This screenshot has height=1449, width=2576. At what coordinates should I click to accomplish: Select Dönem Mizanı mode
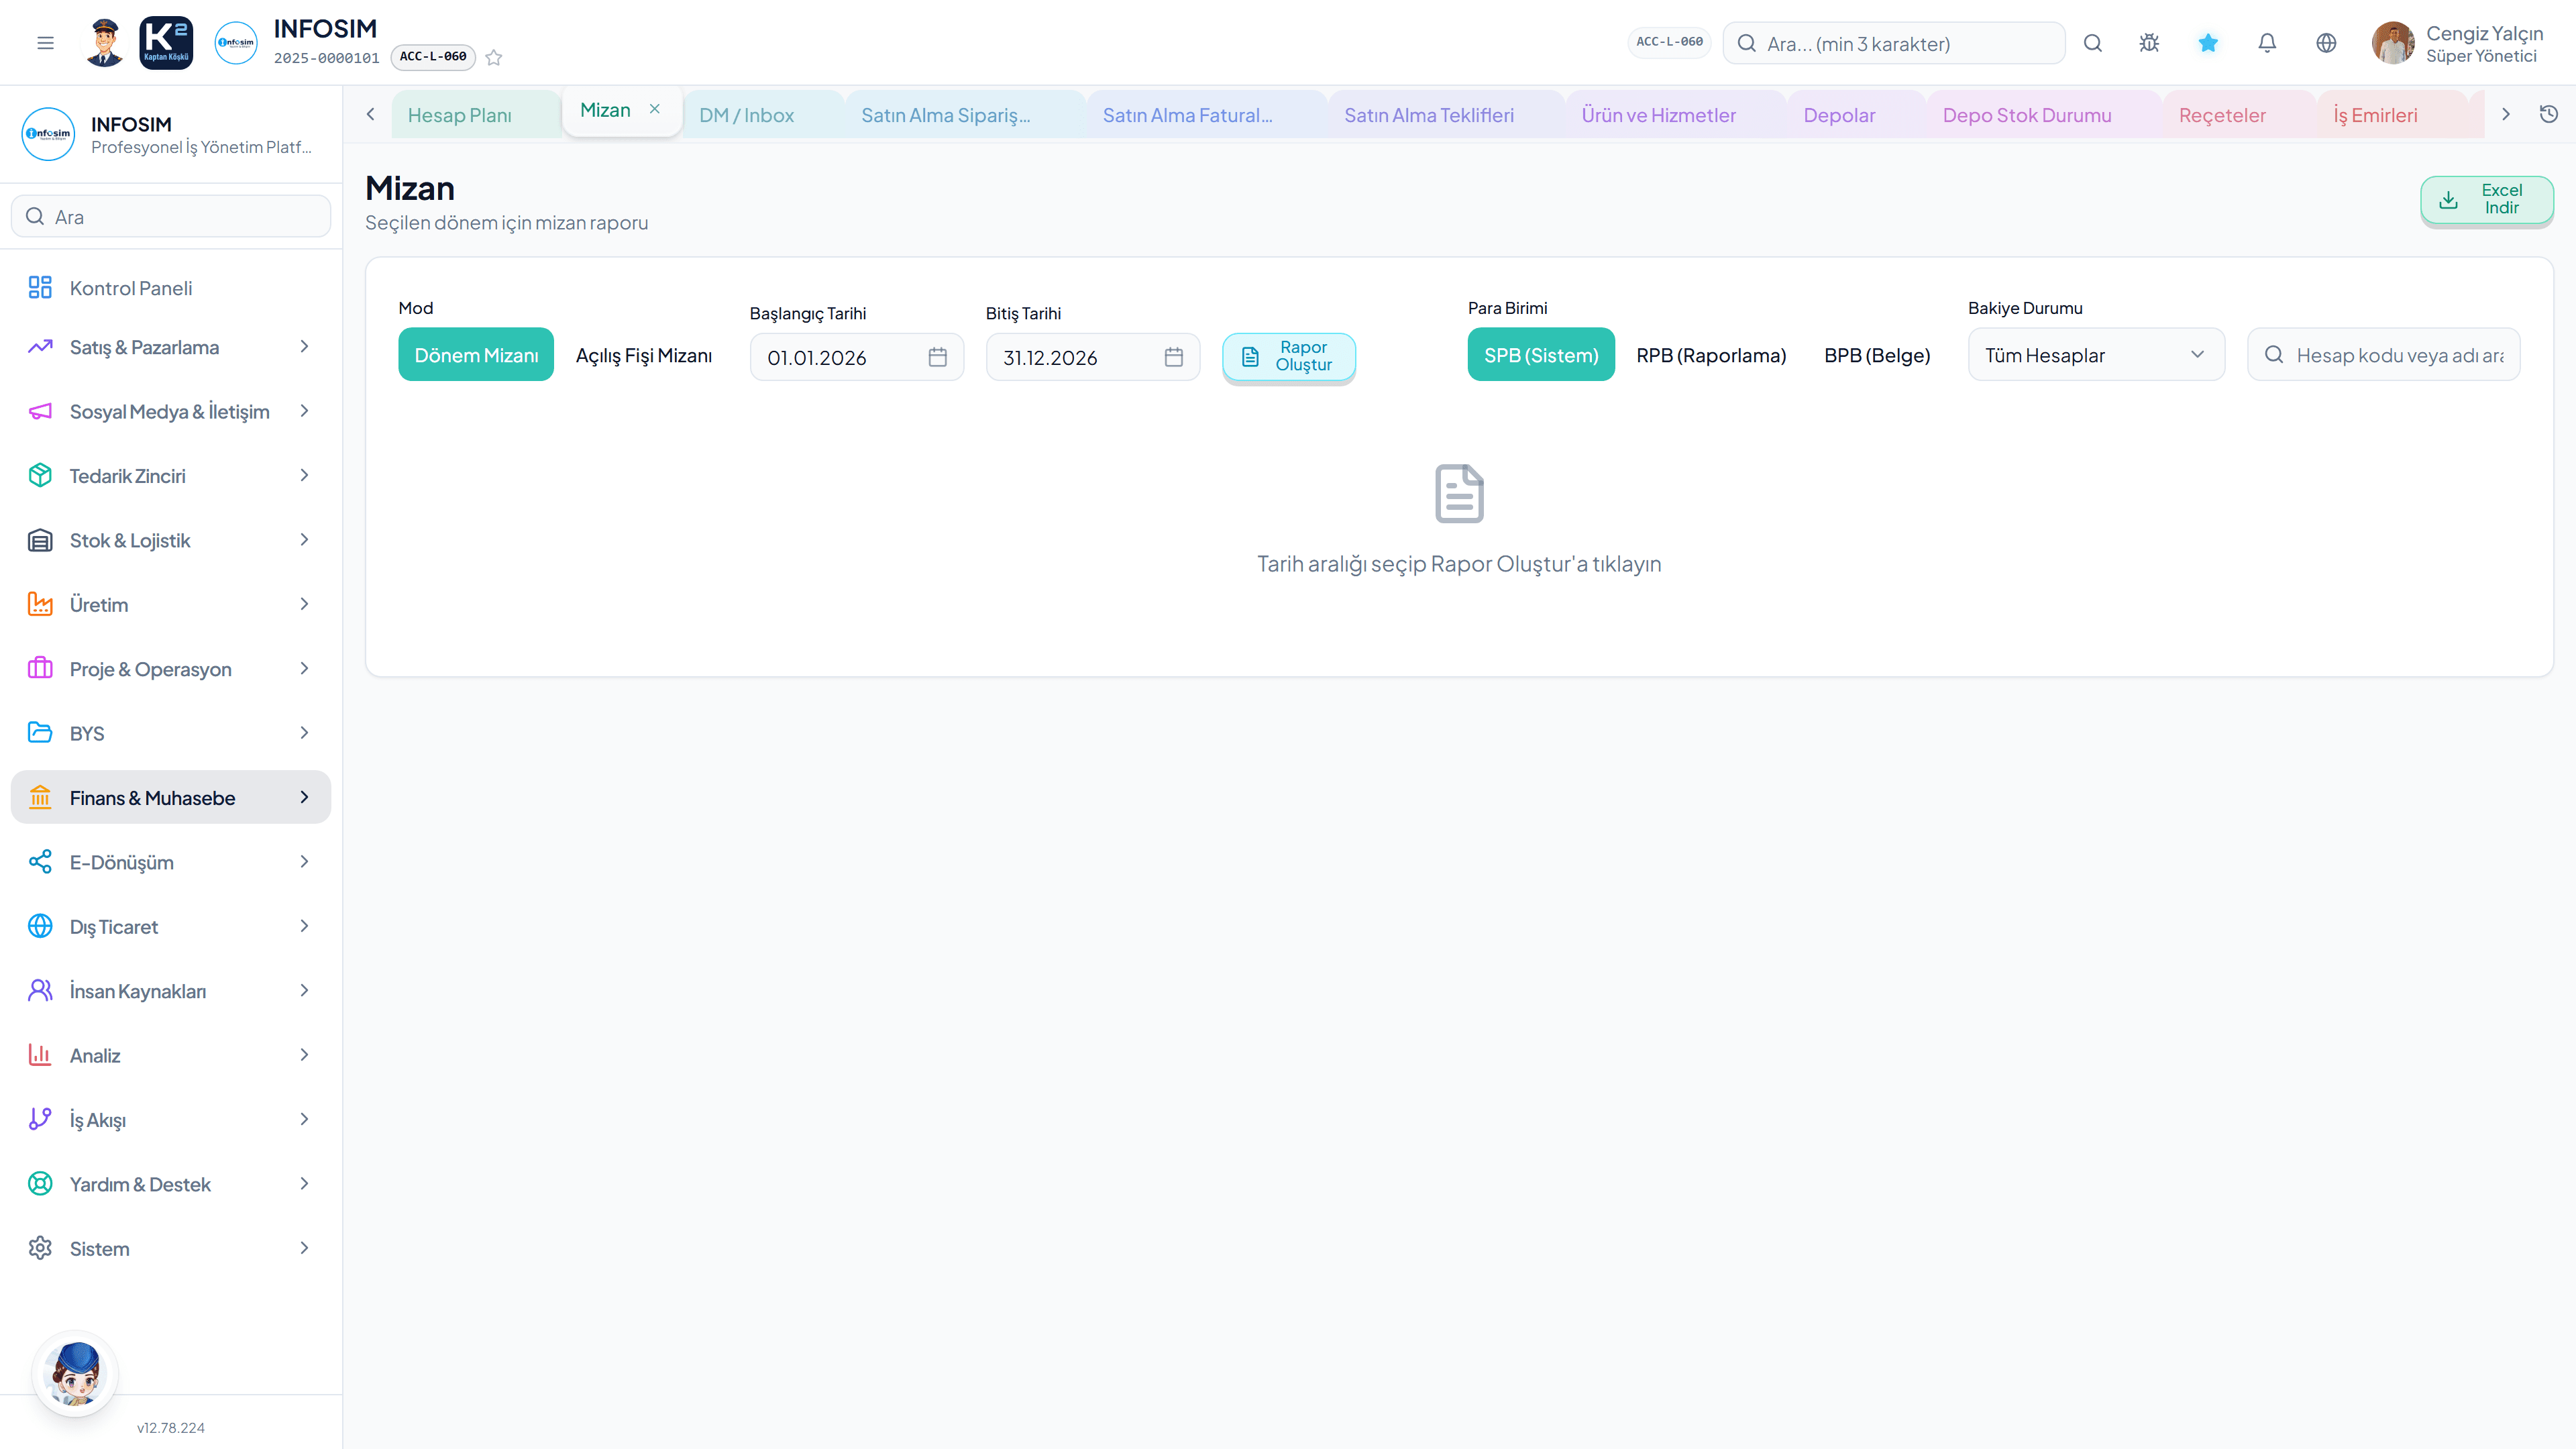pyautogui.click(x=476, y=355)
